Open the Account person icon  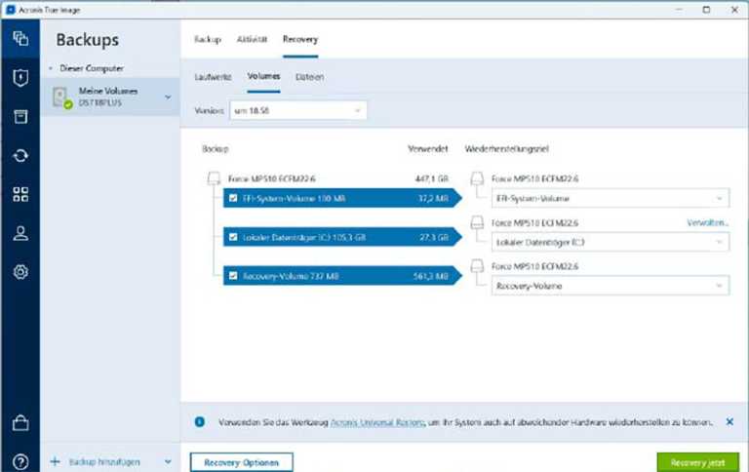tap(20, 233)
